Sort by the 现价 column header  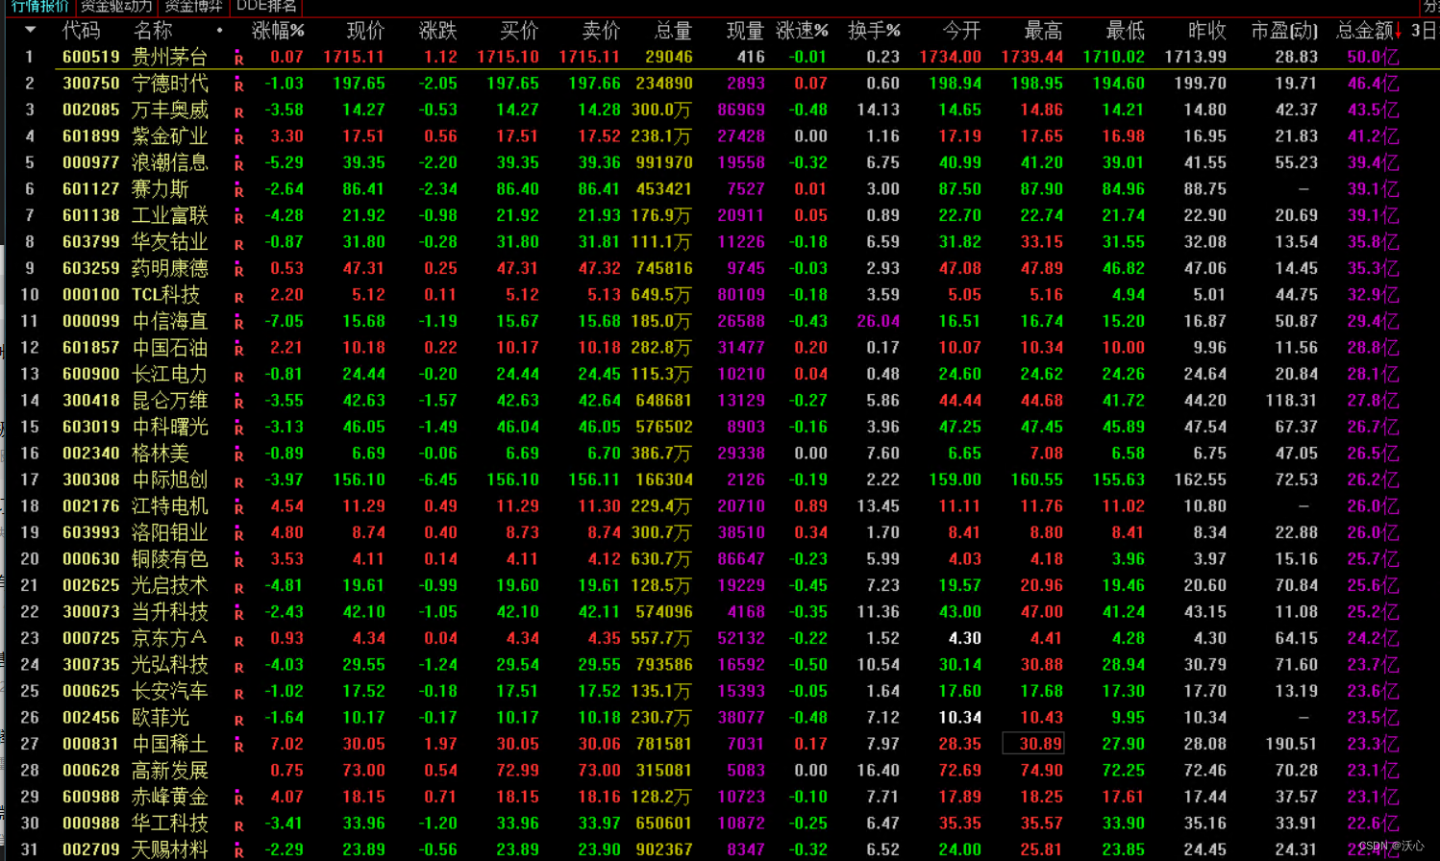coord(365,31)
